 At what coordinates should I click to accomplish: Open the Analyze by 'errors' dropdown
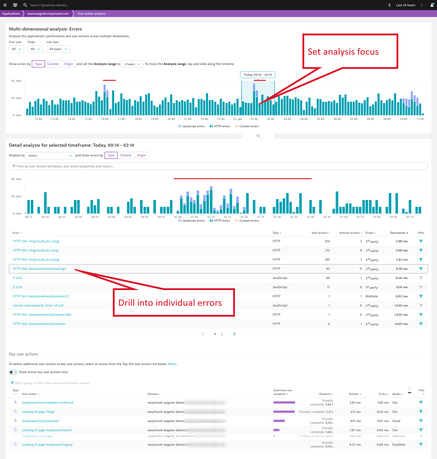(x=50, y=156)
